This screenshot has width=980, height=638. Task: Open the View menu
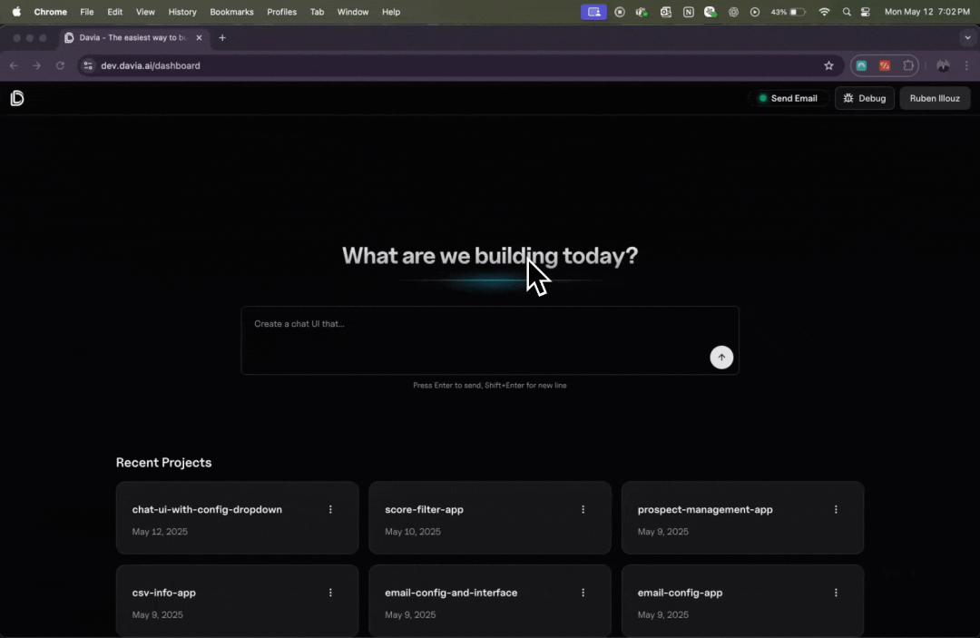pos(145,12)
